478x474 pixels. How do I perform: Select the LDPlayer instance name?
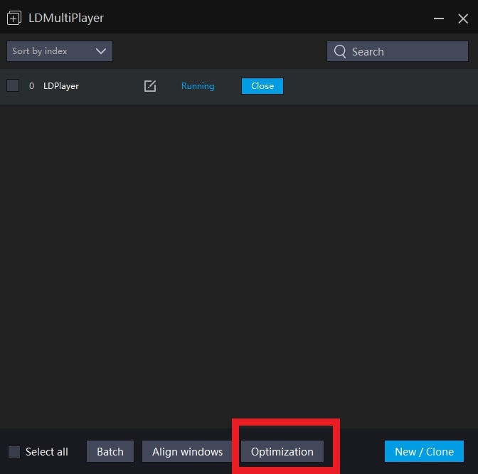tap(61, 86)
